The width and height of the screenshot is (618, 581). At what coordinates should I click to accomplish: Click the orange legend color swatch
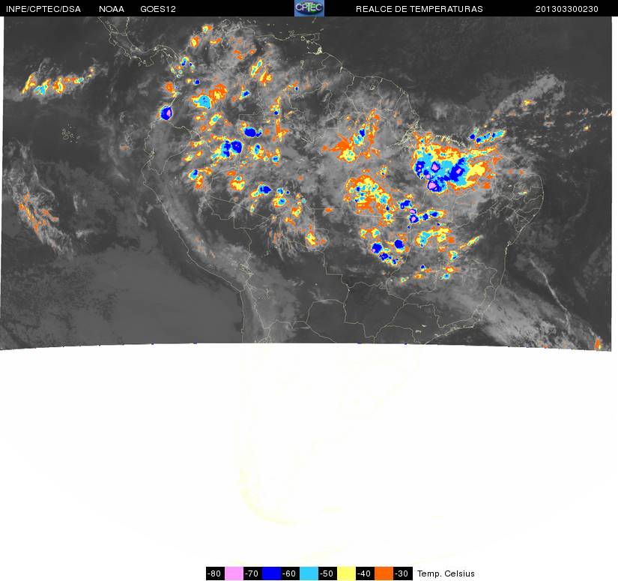click(x=384, y=574)
